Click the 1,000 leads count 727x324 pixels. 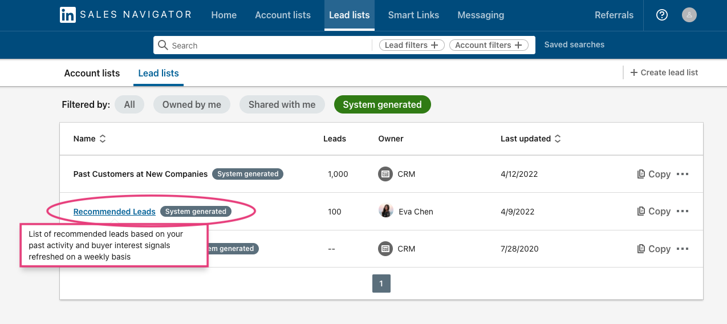[x=338, y=174]
